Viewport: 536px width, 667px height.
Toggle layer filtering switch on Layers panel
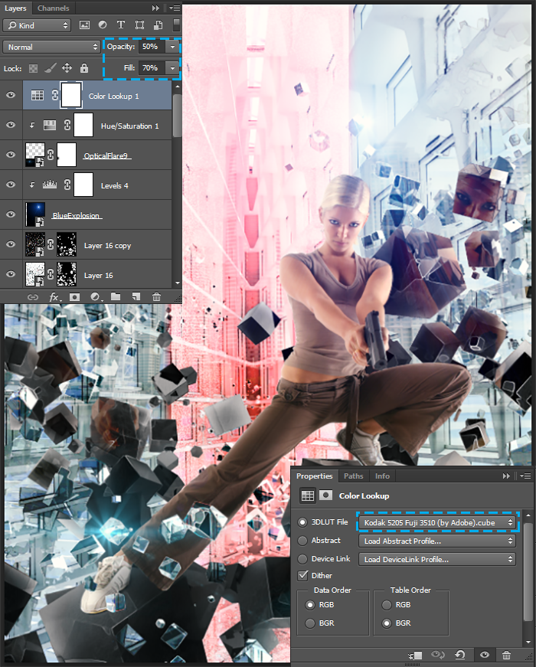tap(176, 25)
